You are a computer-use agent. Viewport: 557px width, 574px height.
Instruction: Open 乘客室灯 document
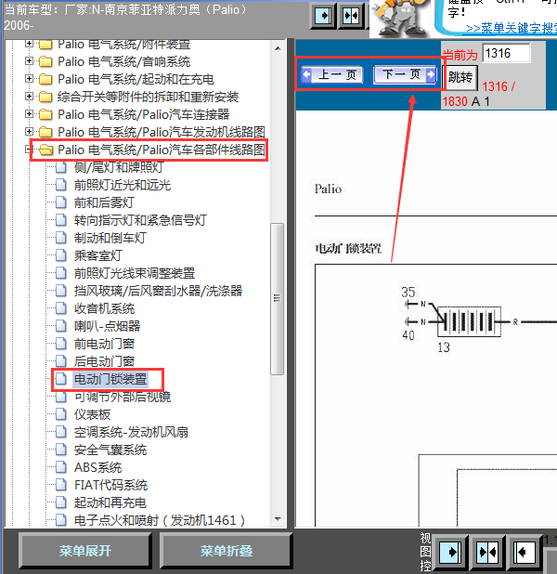click(x=97, y=255)
